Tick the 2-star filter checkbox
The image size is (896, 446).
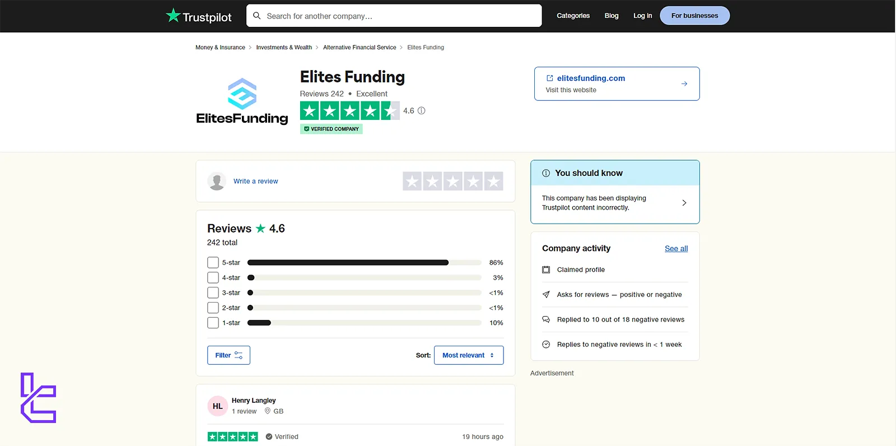pyautogui.click(x=213, y=308)
